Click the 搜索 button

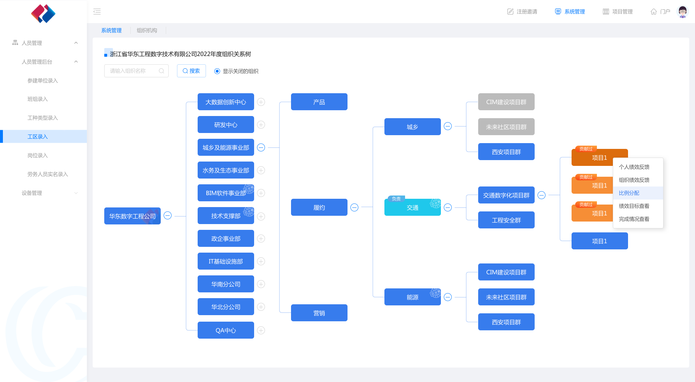coord(191,71)
